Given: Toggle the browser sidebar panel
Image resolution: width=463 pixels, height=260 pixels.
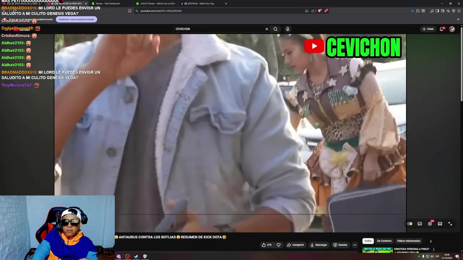Looking at the screenshot, I should pyautogui.click(x=437, y=11).
